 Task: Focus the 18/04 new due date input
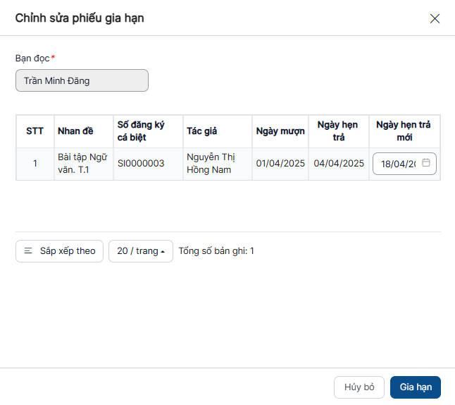[x=398, y=164]
